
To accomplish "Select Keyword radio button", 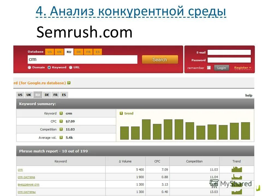I will [49, 68].
